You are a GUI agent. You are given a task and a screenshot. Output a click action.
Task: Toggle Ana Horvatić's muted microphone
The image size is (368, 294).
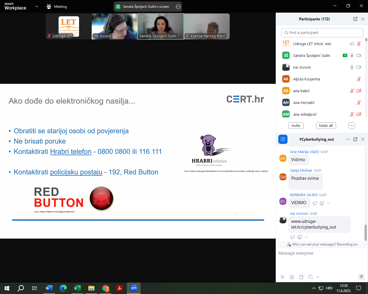[x=359, y=102]
